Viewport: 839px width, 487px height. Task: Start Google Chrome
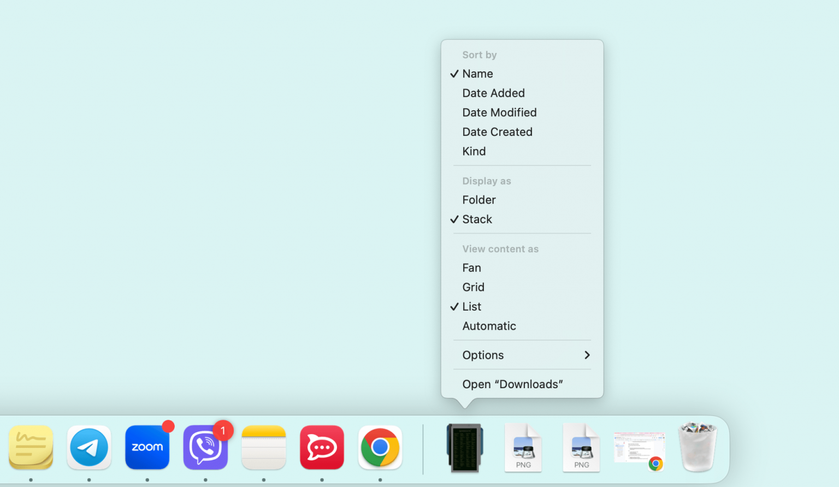coord(380,448)
